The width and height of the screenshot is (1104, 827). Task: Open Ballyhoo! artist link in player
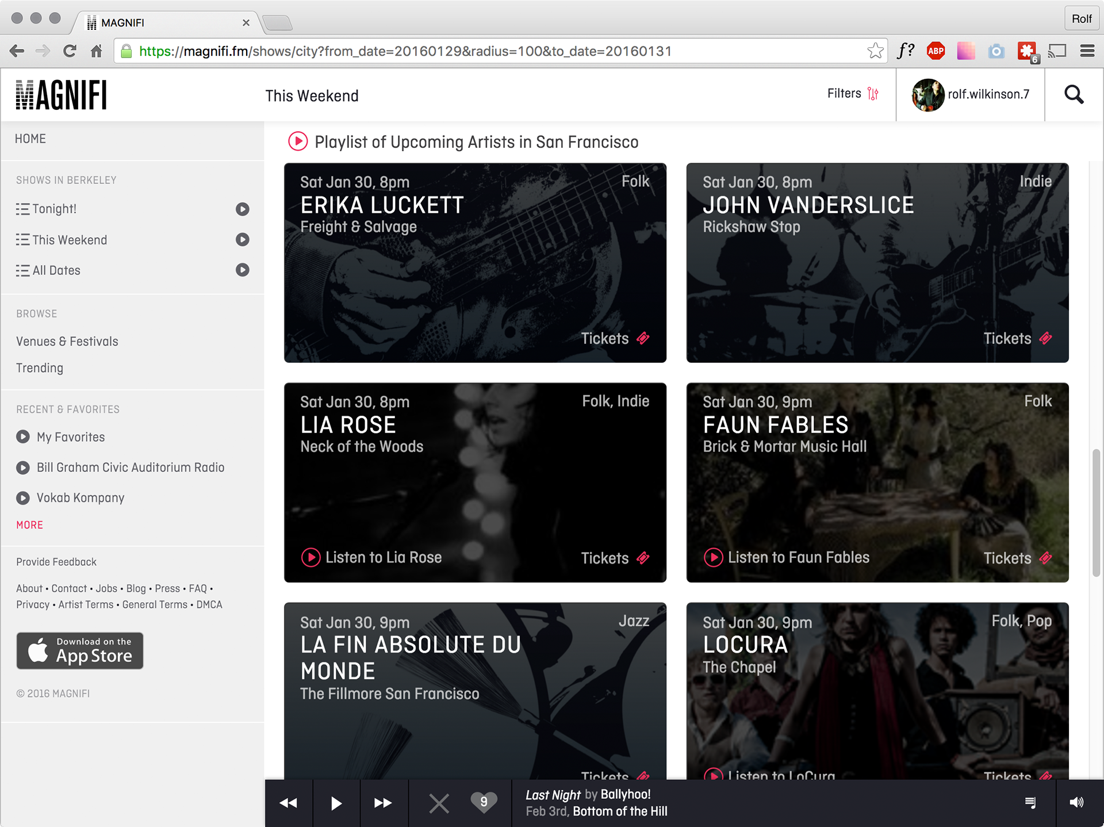(x=626, y=794)
